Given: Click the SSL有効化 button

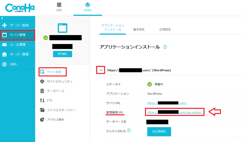Looking at the screenshot, I should tap(159, 132).
